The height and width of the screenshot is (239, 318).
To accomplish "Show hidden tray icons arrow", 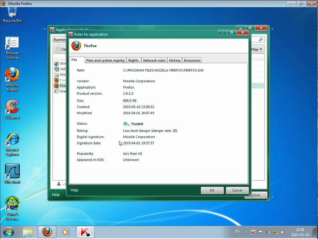I will pyautogui.click(x=246, y=232).
